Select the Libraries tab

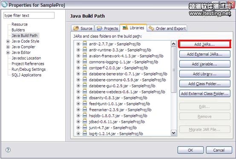click(x=133, y=28)
